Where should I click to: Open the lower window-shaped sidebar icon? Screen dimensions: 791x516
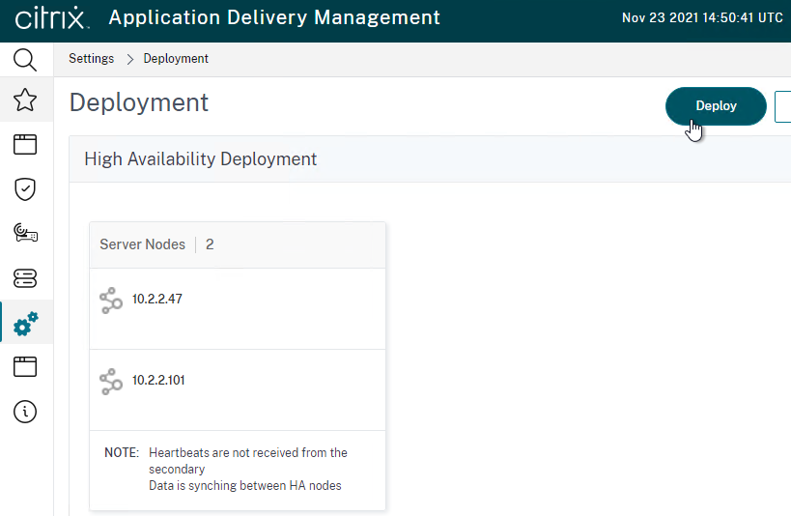point(25,366)
